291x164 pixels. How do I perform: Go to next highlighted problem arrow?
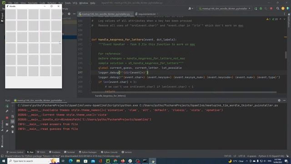284,19
